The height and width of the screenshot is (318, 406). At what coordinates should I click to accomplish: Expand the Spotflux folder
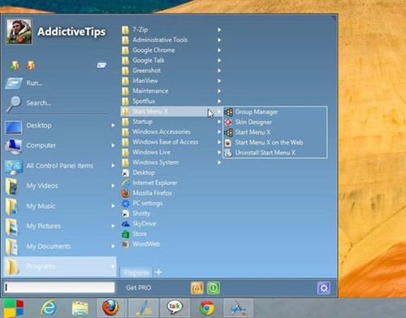(x=171, y=101)
